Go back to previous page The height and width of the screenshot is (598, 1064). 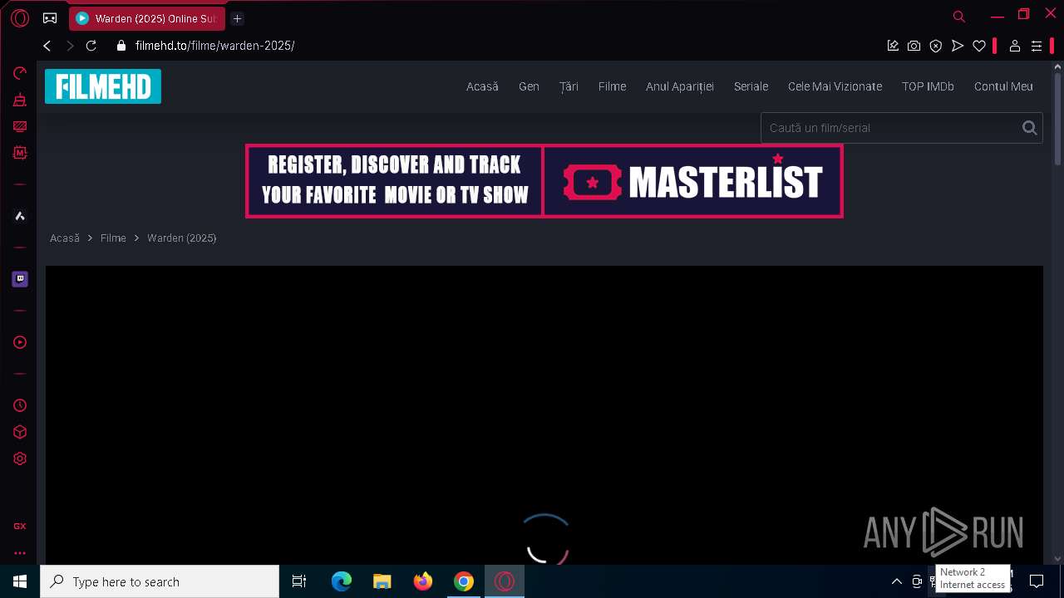47,46
